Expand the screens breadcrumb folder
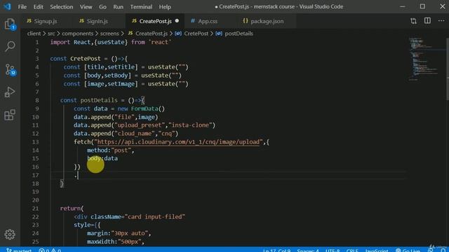The image size is (449, 252). point(109,34)
